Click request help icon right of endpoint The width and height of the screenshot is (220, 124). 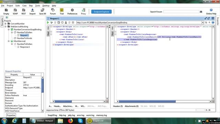point(213,22)
